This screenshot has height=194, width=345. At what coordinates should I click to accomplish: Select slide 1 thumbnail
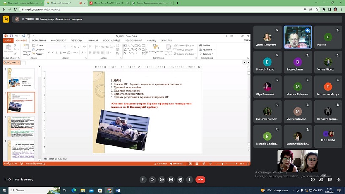21,79
